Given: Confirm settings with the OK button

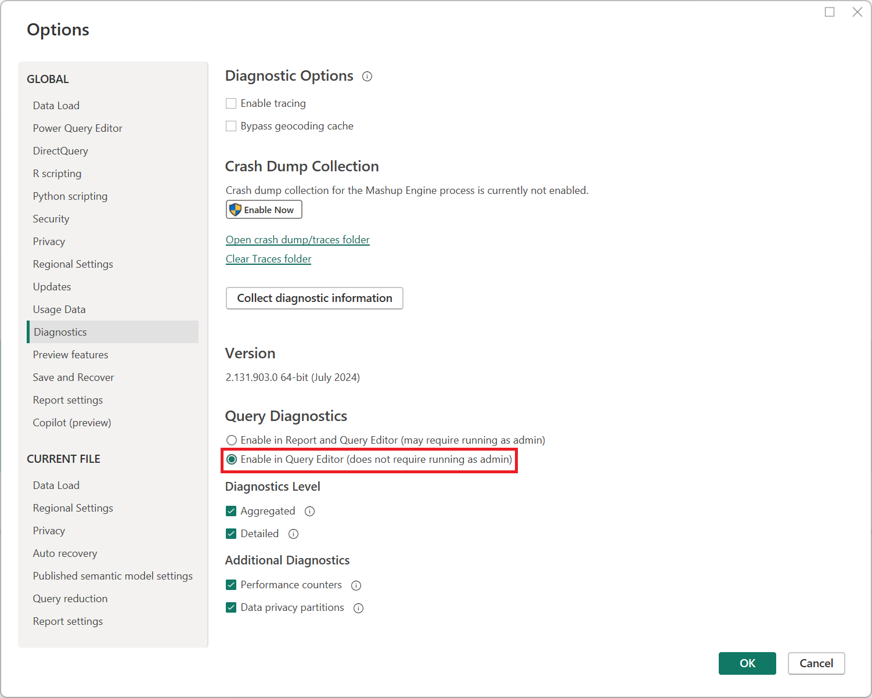Looking at the screenshot, I should point(747,663).
